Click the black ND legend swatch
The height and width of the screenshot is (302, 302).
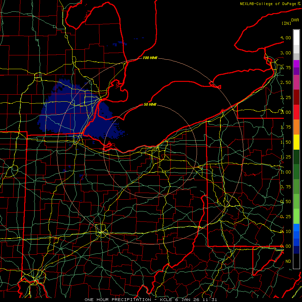[296, 261]
